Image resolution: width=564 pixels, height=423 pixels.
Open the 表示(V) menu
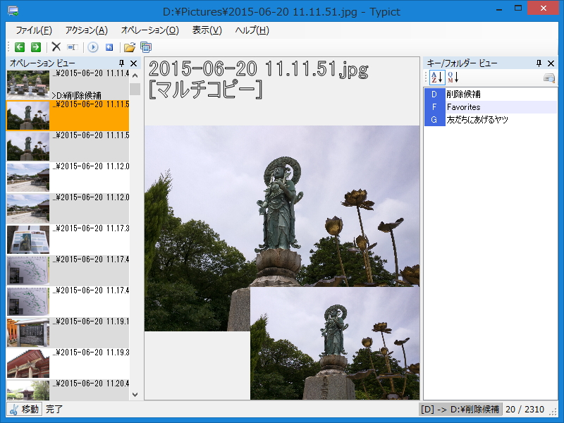(207, 30)
